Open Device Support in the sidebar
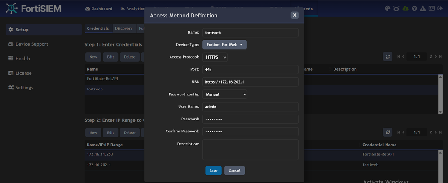 coord(31,44)
